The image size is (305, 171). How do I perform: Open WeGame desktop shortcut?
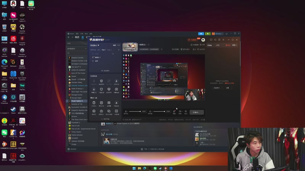point(13,63)
